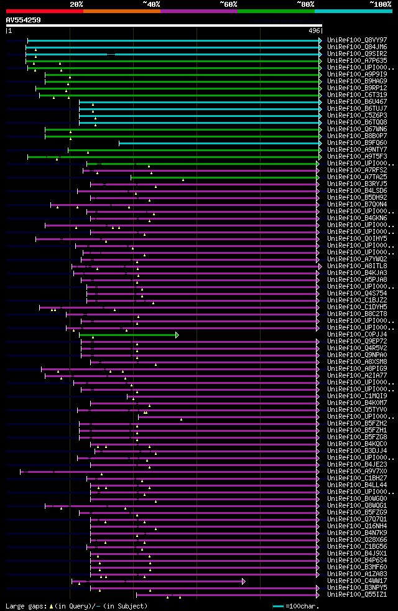This screenshot has height=611, width=398.
Task: Open the UniRef100_Q8VY97 hit label
Action: [x=357, y=40]
